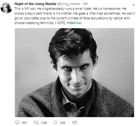Click the 303 replies count
The height and width of the screenshot is (126, 136).
24,123
